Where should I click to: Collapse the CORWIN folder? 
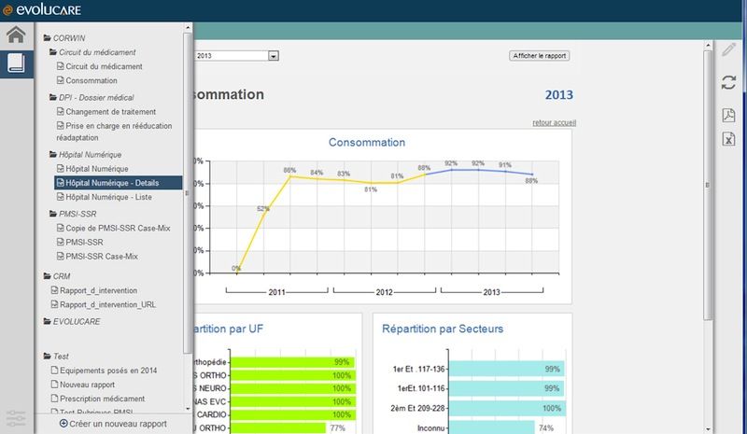48,38
